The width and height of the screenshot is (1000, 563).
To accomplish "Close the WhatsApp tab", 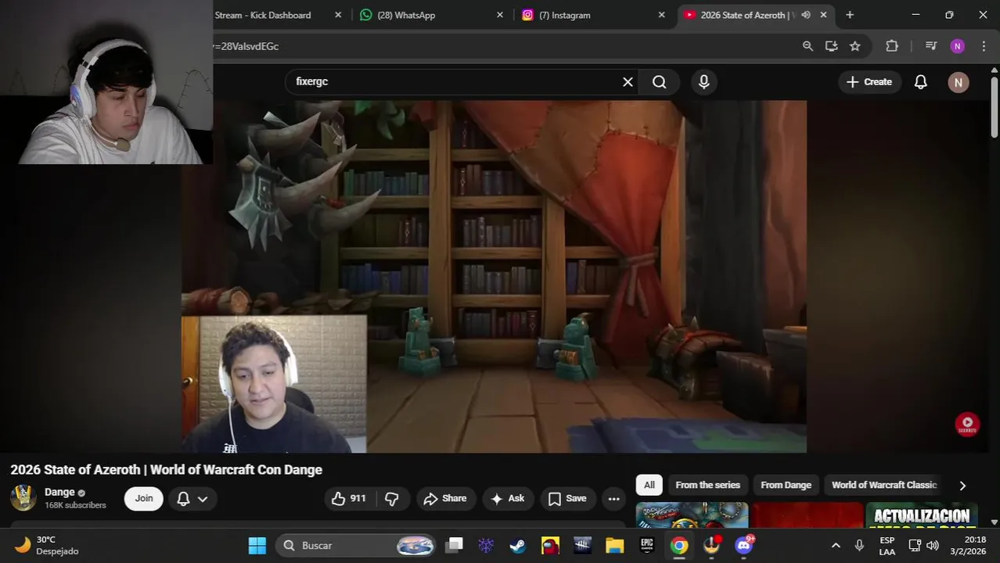I will pos(500,15).
